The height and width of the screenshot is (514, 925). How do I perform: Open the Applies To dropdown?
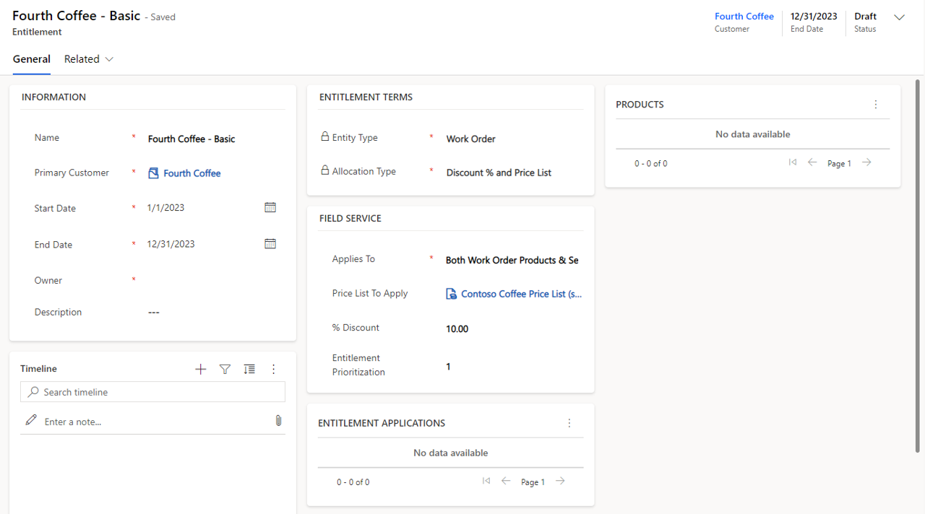[512, 260]
